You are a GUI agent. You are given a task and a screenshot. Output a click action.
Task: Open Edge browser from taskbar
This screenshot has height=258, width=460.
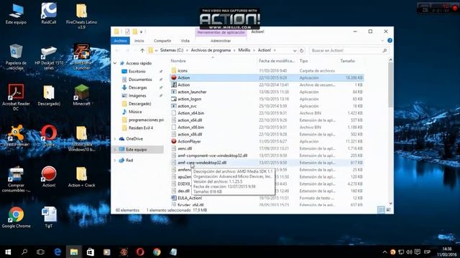[57, 252]
